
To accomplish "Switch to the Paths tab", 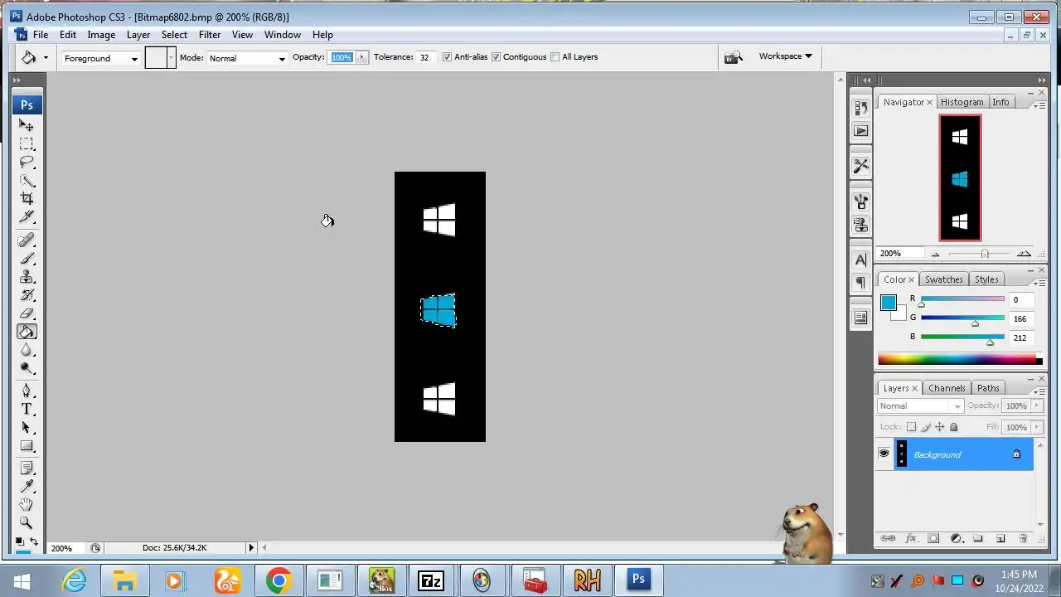I will point(988,388).
